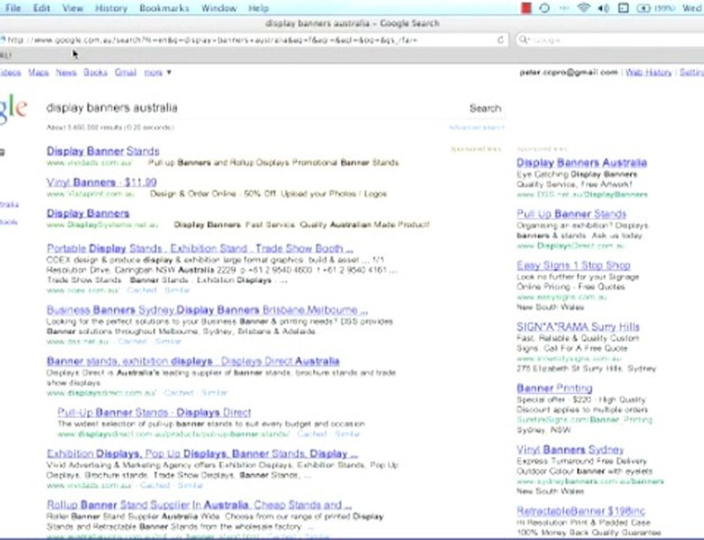Open 'Rollup Banner Stand Supplier' result

pyautogui.click(x=199, y=505)
